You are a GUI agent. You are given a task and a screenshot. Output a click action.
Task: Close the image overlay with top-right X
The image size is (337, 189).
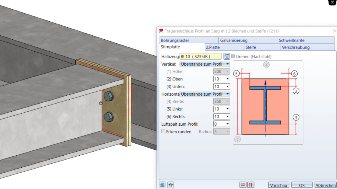[x=332, y=2]
